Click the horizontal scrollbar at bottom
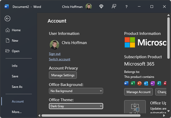 (91, 115)
